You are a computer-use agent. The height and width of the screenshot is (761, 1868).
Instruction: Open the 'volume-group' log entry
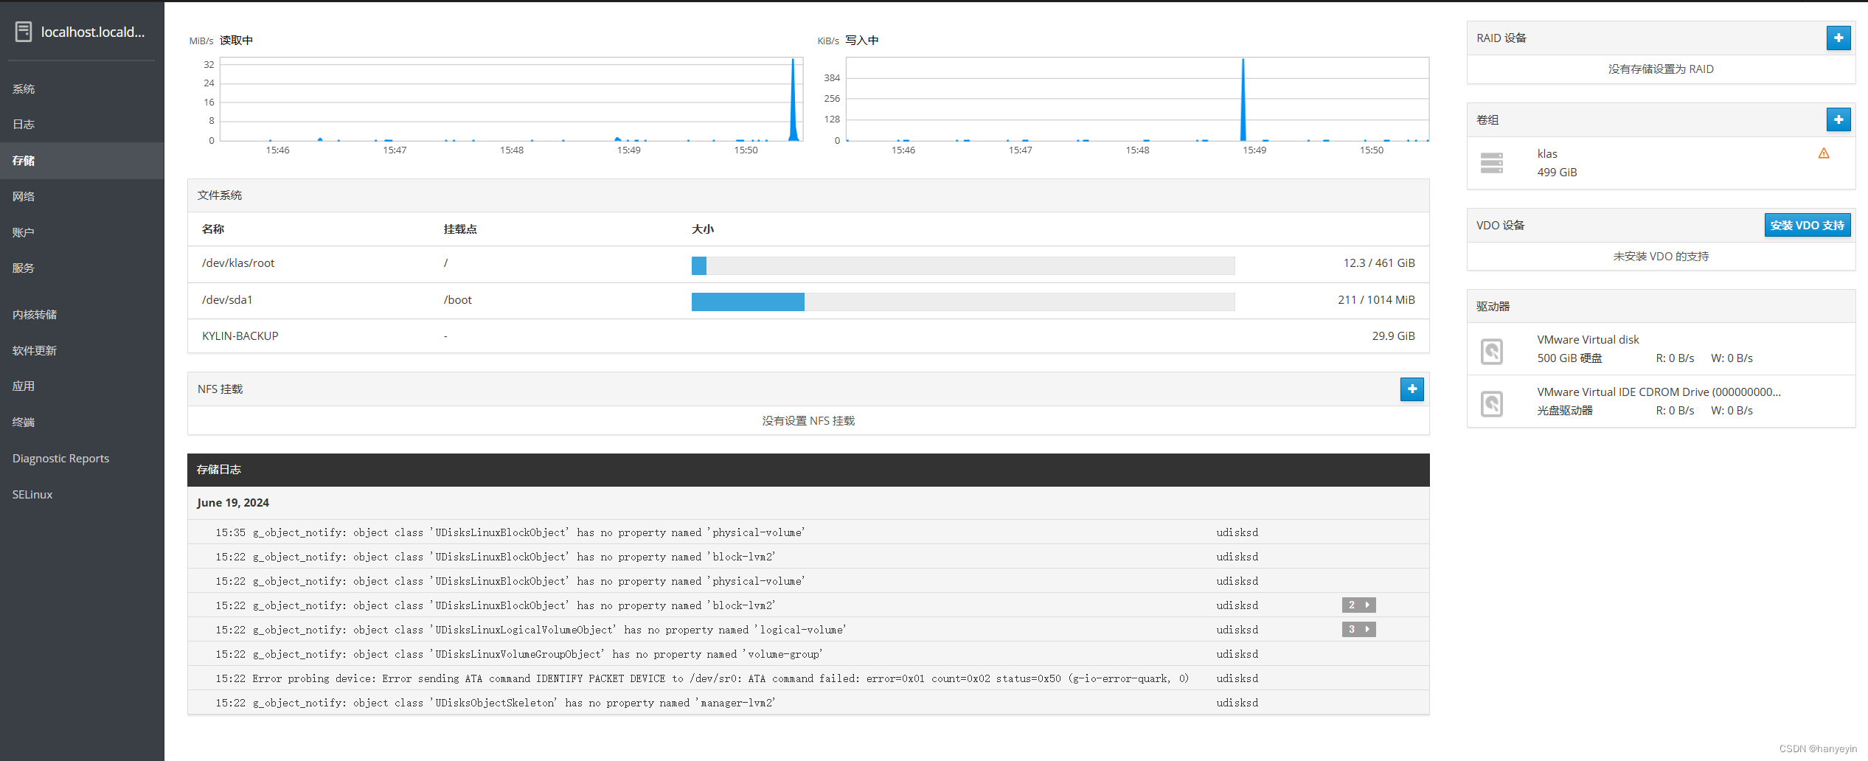pos(808,653)
